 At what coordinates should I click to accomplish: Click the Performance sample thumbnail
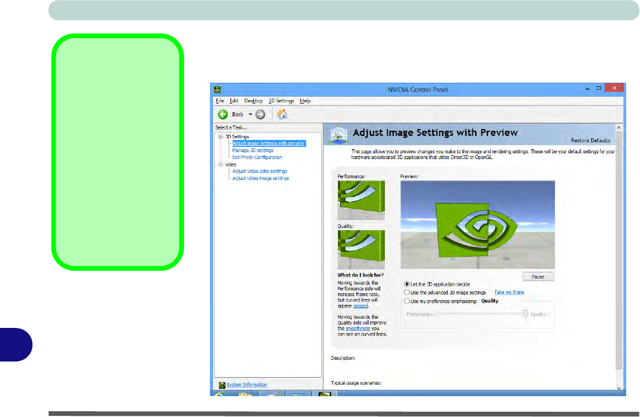tap(361, 200)
